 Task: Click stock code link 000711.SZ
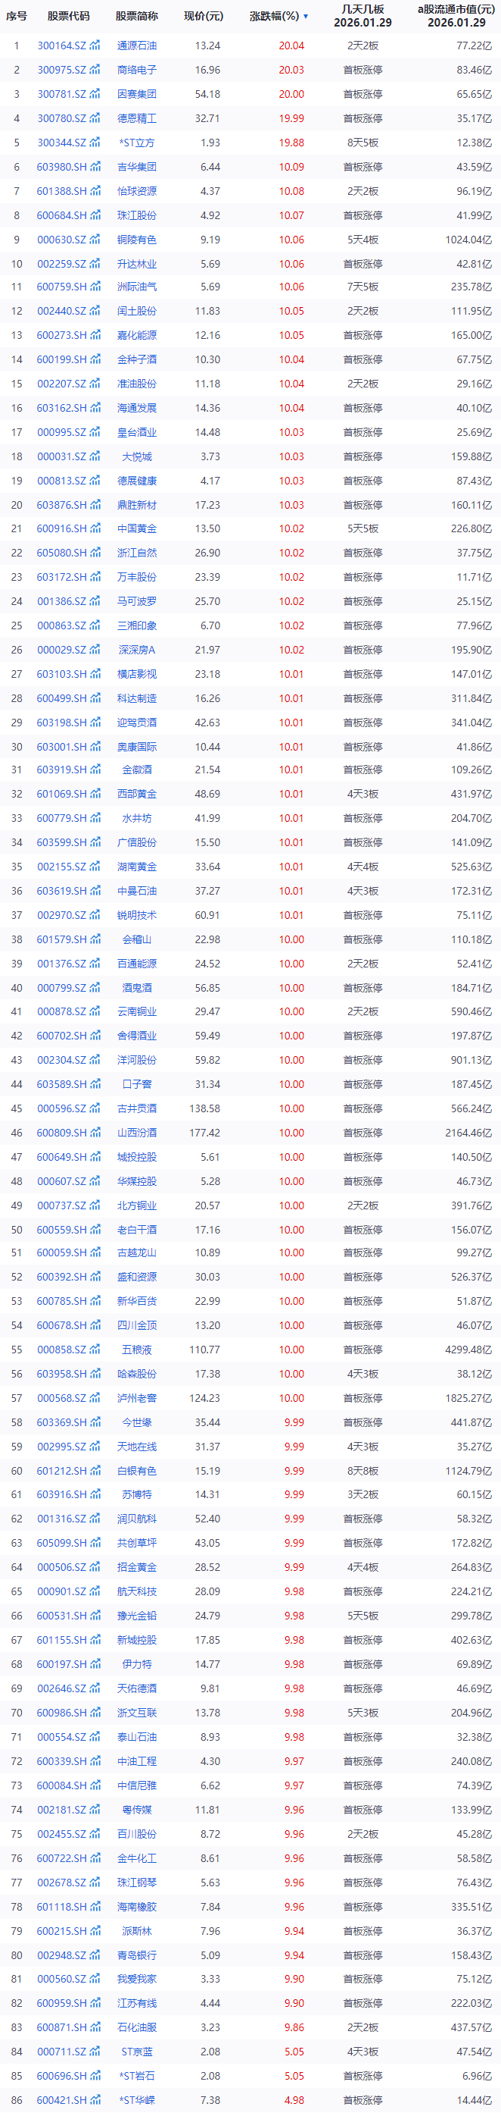click(x=61, y=2052)
